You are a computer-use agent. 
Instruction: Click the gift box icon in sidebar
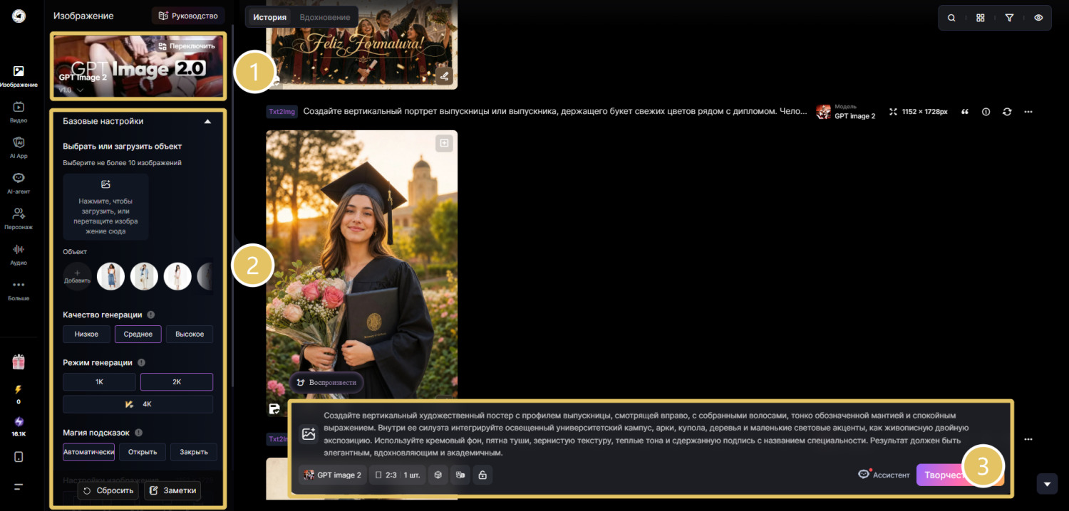click(19, 362)
